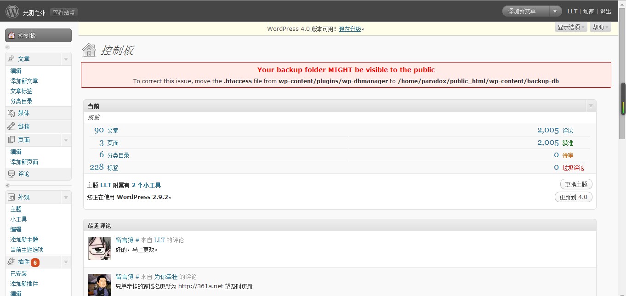Screen dimensions: 626x296
Task: Open the 添加新文章 dropdown arrow
Action: coord(556,11)
